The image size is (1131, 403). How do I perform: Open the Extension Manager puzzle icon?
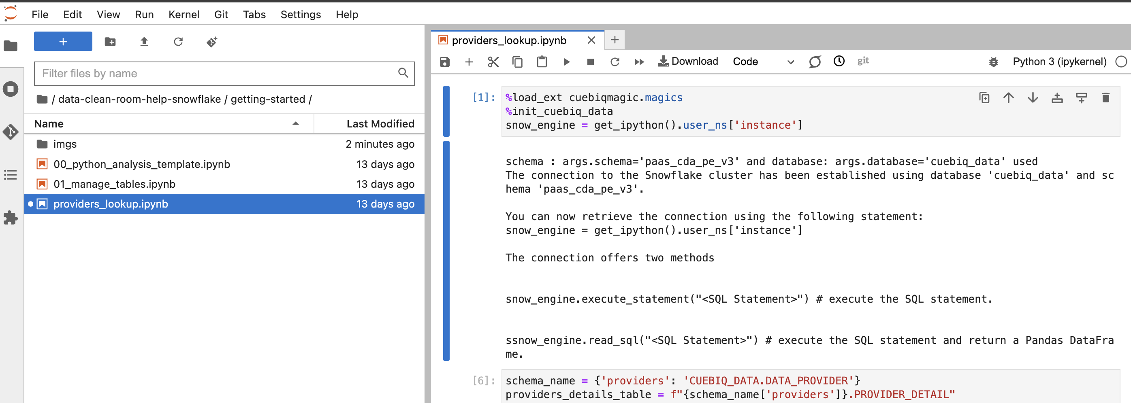[x=11, y=218]
